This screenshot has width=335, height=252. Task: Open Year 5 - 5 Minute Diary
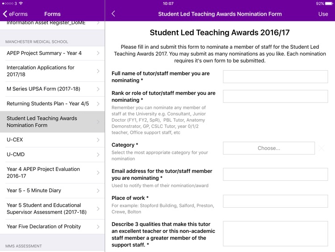point(52,191)
